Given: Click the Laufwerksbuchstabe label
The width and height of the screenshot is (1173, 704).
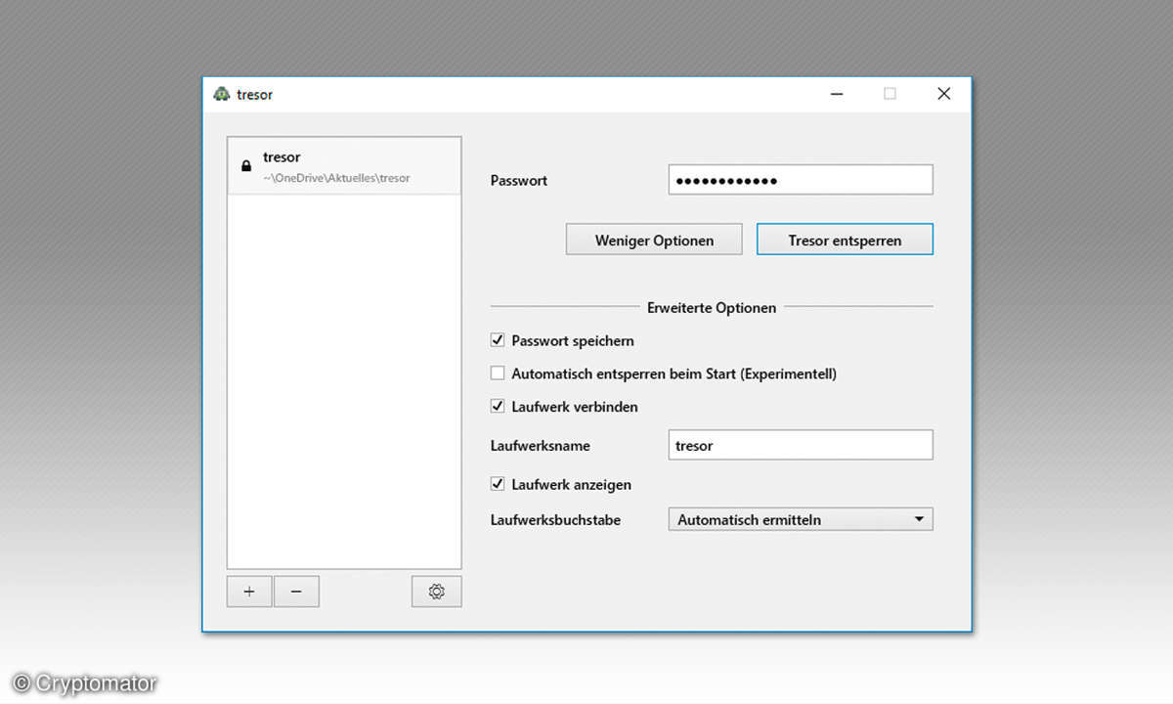Looking at the screenshot, I should coord(555,519).
